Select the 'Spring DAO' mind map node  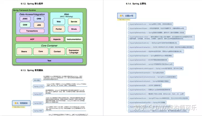click(x=38, y=103)
